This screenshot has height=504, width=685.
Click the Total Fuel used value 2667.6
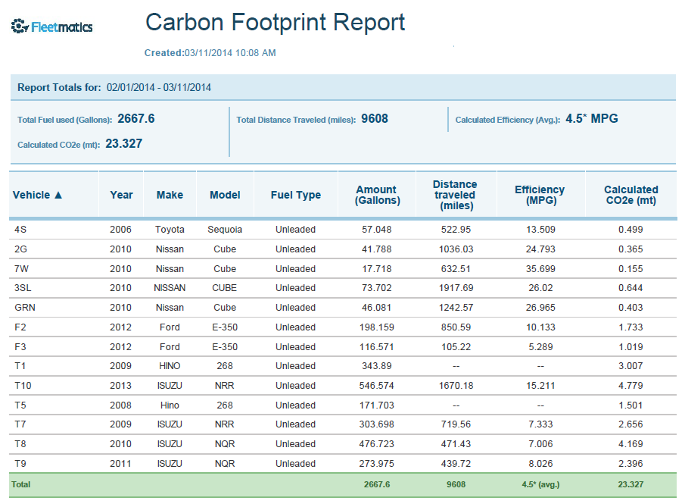[136, 119]
